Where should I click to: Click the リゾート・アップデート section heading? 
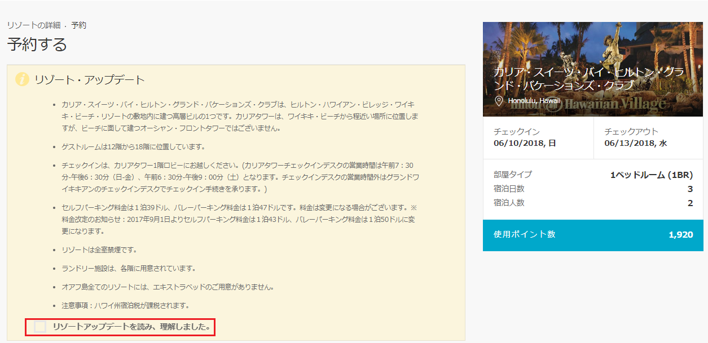90,79
